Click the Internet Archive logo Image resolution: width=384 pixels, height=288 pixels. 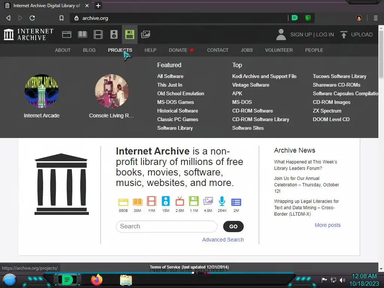click(x=28, y=34)
